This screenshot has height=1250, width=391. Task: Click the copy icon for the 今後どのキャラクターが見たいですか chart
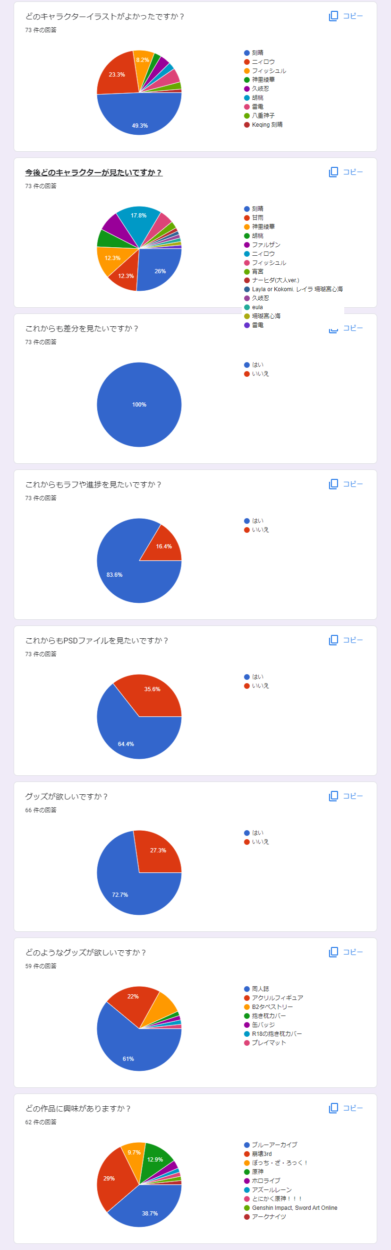pyautogui.click(x=333, y=172)
